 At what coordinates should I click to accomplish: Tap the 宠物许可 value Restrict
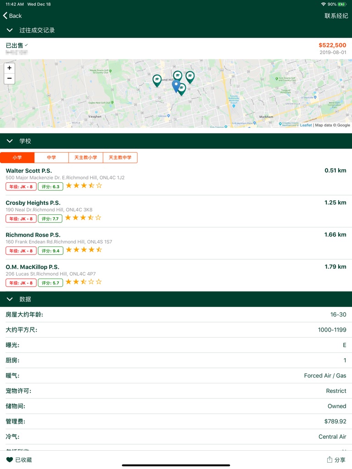tap(336, 391)
